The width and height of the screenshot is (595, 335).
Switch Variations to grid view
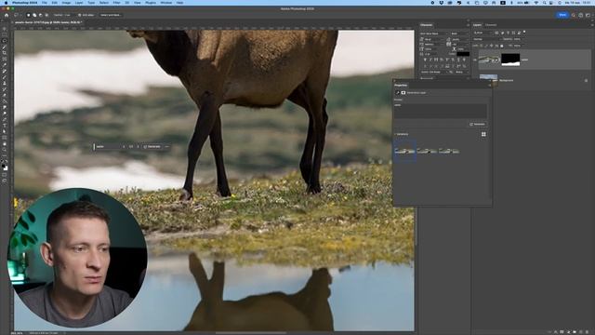(483, 134)
